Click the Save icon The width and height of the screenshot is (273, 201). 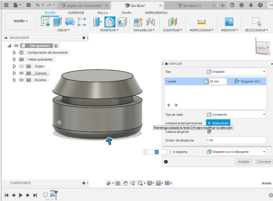point(29,5)
